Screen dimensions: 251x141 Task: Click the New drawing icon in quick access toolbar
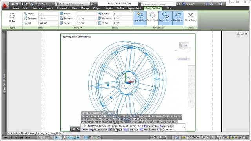[13, 4]
